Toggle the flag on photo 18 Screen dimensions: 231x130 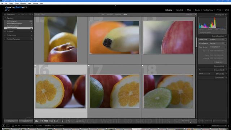(x=143, y=65)
